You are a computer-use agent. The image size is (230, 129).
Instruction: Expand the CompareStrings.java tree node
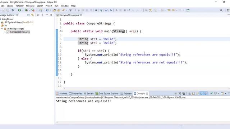(x=5, y=32)
